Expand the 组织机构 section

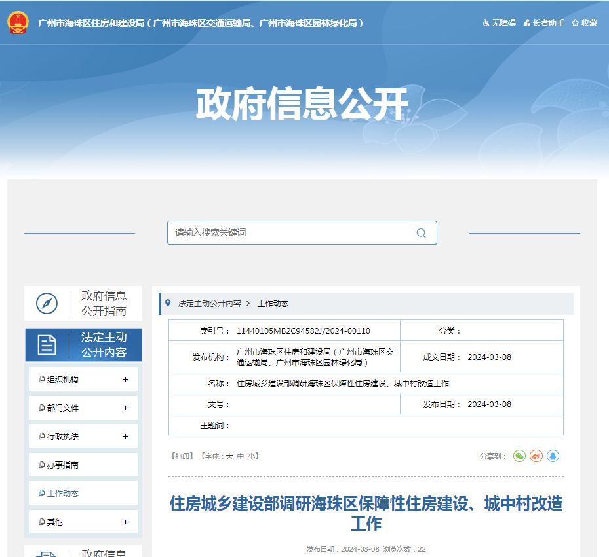click(x=125, y=380)
